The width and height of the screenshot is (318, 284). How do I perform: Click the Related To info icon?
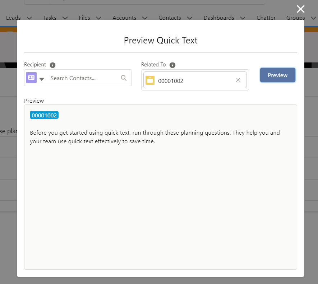(x=172, y=65)
